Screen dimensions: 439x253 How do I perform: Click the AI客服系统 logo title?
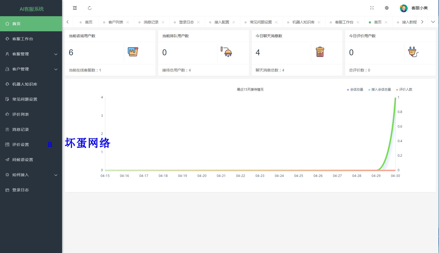(x=32, y=9)
